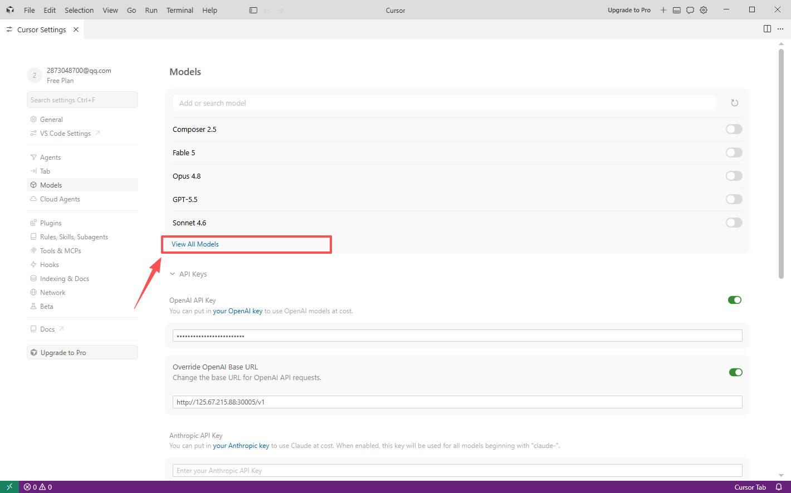
Task: Click Upgrade to Pro sidebar button
Action: click(82, 352)
